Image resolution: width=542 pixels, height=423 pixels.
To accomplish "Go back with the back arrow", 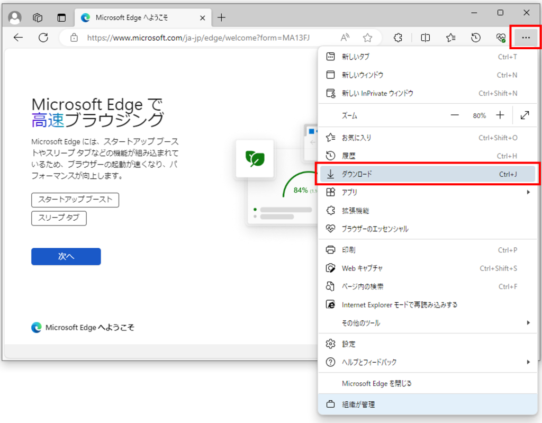I will click(x=18, y=38).
